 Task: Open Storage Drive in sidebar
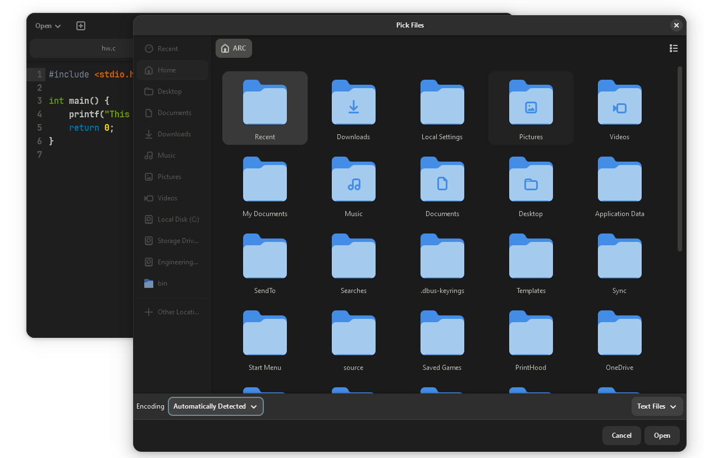(x=172, y=241)
